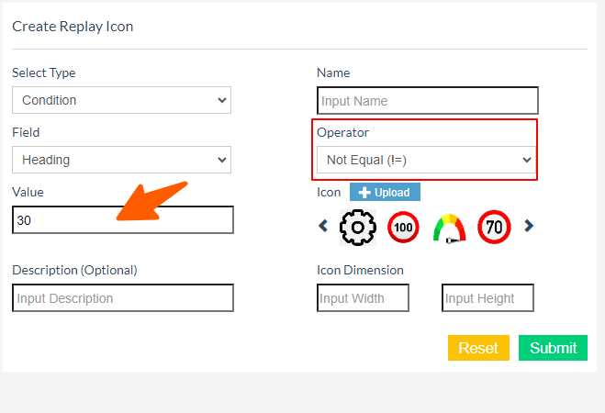
Task: Focus the Input Width field
Action: 363,298
